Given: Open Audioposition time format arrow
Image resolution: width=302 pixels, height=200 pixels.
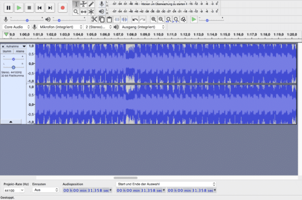Looking at the screenshot, I should (x=110, y=190).
